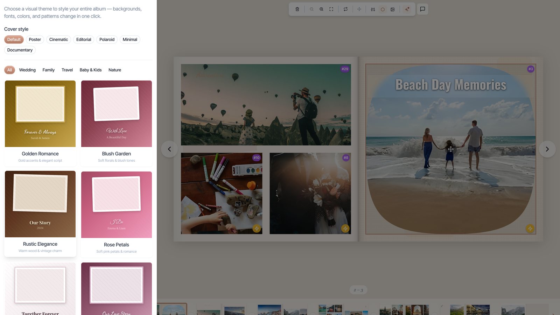Click the #10 badge on art supplies photo
This screenshot has width=560, height=315.
point(256,157)
